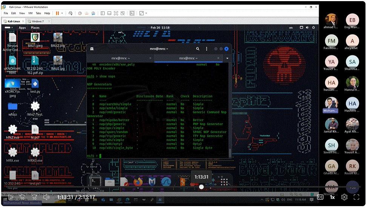Screen dimensions: 367x208
Task: Switch to the Windows 7 VM tab
Action: click(37, 21)
